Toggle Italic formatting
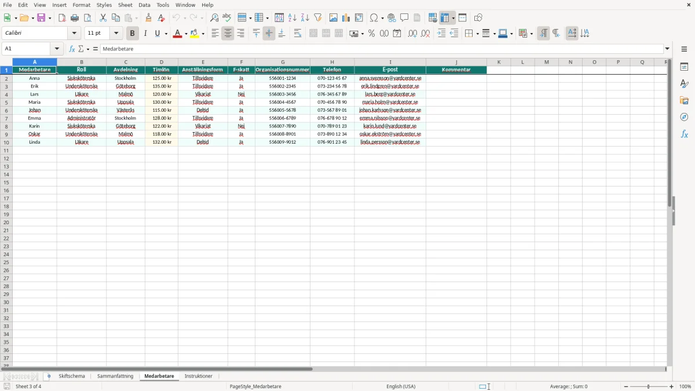 (145, 34)
